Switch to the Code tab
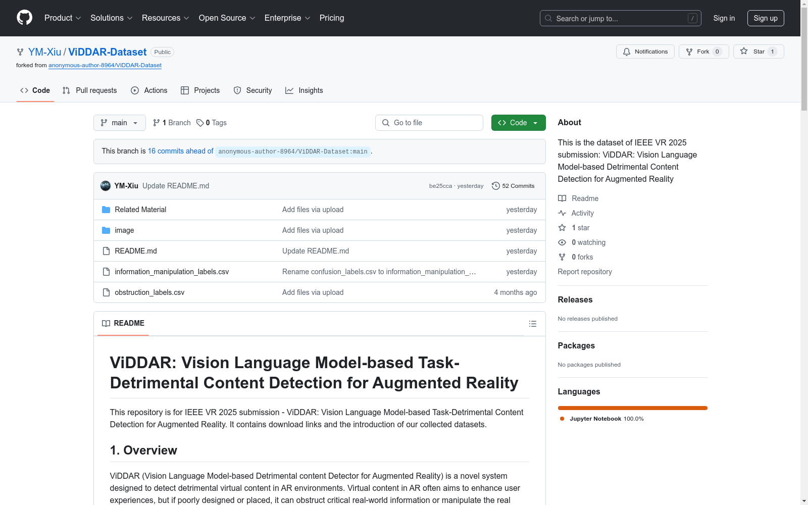 (x=35, y=90)
